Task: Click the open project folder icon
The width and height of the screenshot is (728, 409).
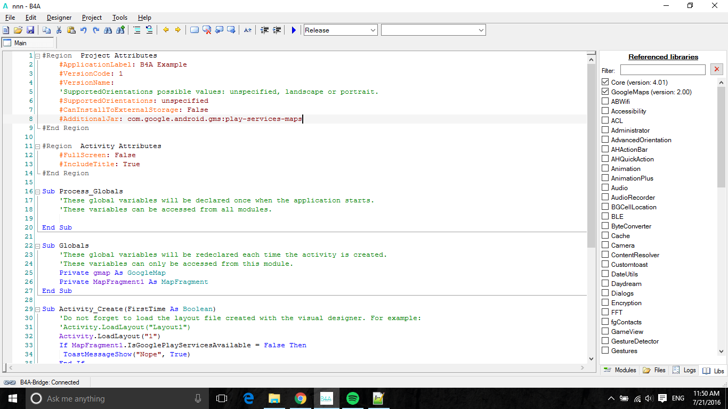Action: click(18, 30)
